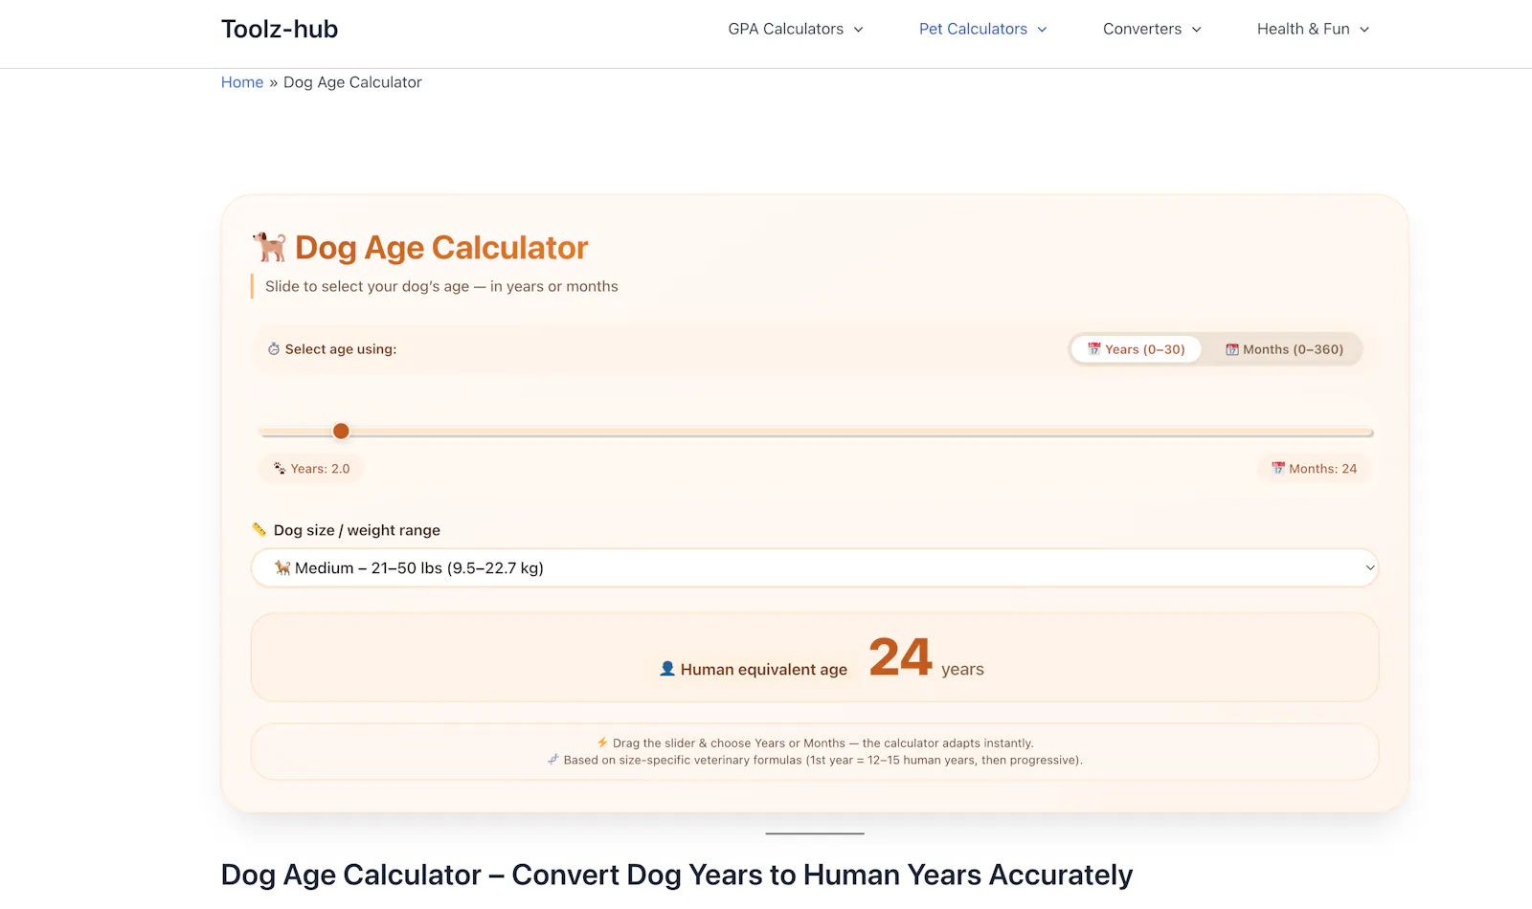Click the calendar icon in Months: 24 badge
Screen dimensions: 1532x909
coord(1277,469)
